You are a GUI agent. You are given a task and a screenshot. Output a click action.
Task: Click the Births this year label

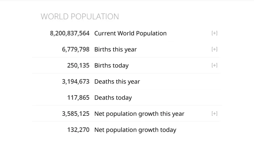(115, 49)
